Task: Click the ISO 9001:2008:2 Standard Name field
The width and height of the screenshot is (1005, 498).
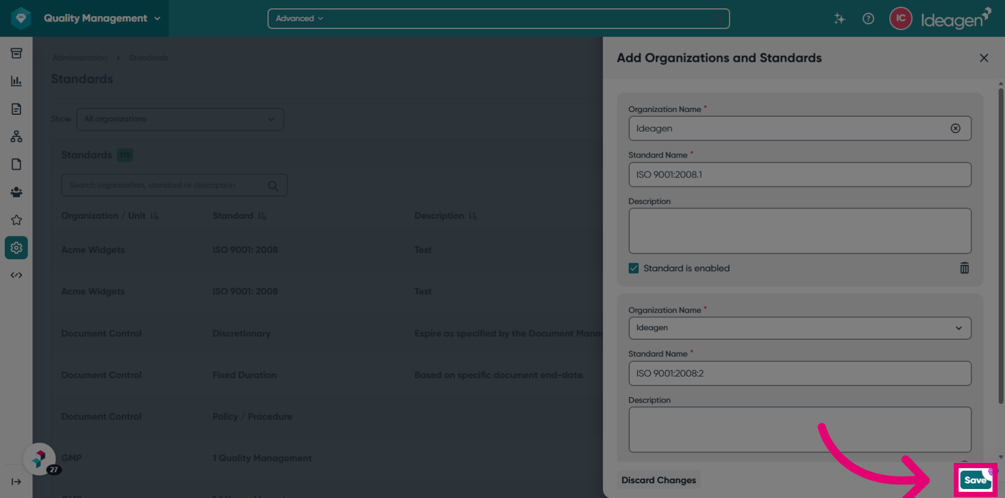Action: coord(800,373)
